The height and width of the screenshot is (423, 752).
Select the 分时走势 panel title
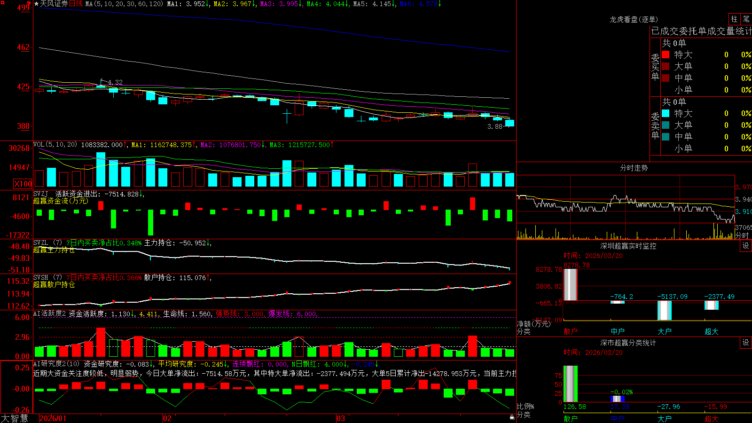pos(634,168)
